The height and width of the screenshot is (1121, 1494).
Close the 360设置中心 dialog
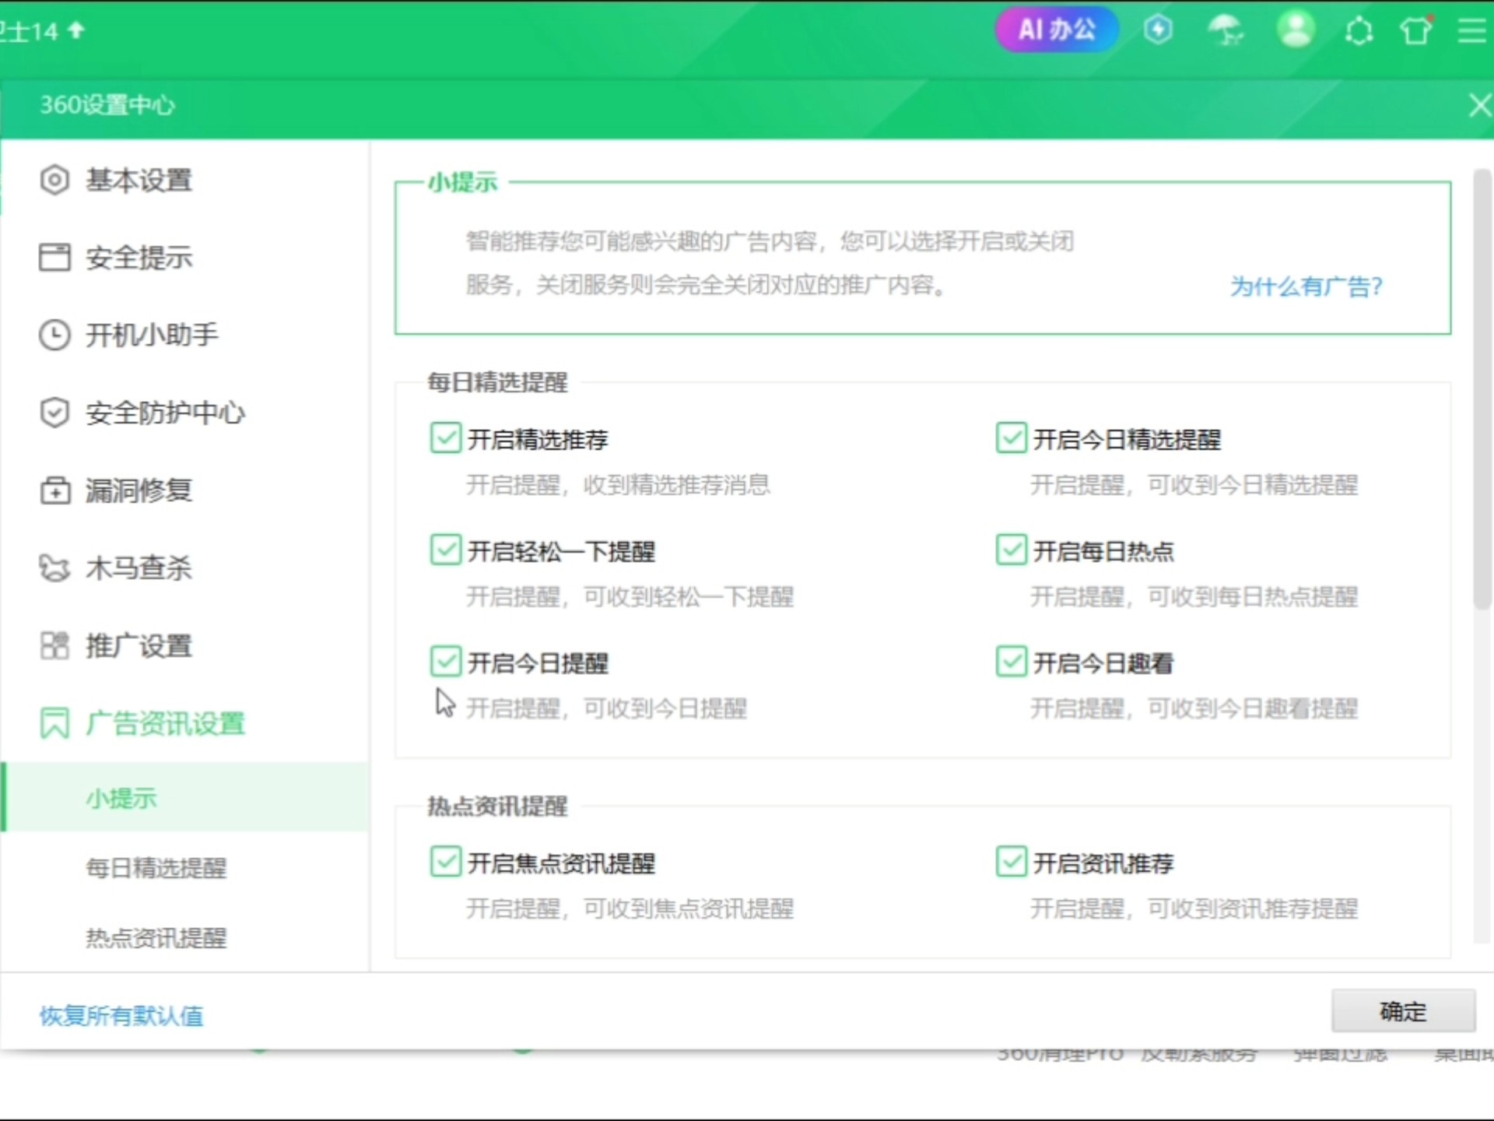[1478, 105]
